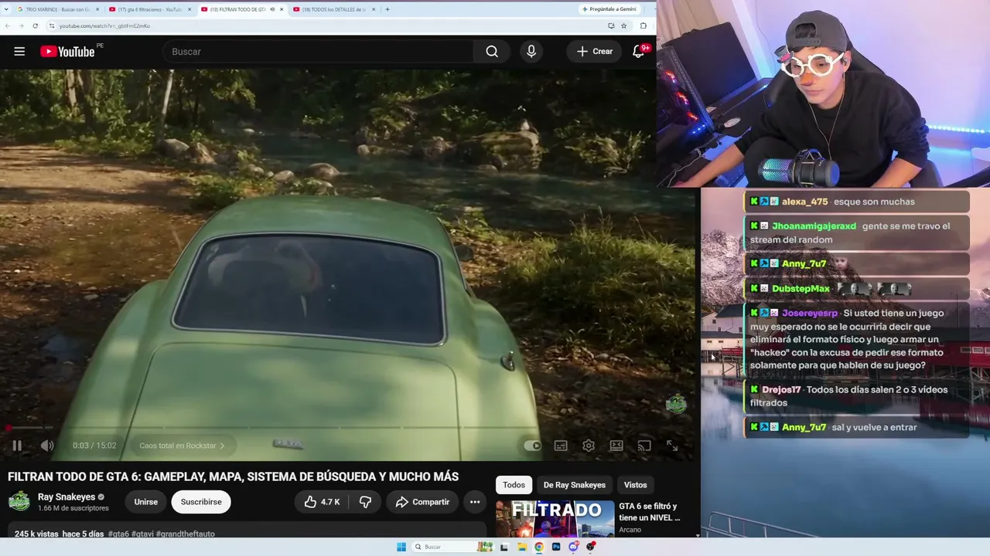Open the Windows Start menu
The image size is (990, 556).
coord(401,547)
